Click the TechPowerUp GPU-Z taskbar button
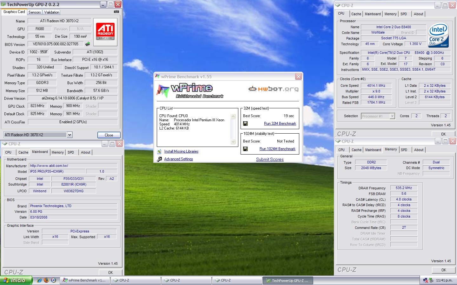Viewport: 457px width, 285px height. (x=288, y=280)
